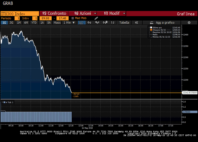
Task: Click the Tick 1 blue legend swatch
Action: (x=5, y=102)
